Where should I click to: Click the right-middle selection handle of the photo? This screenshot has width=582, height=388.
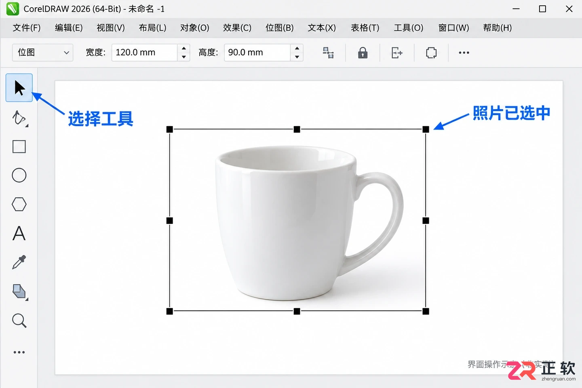coord(426,221)
